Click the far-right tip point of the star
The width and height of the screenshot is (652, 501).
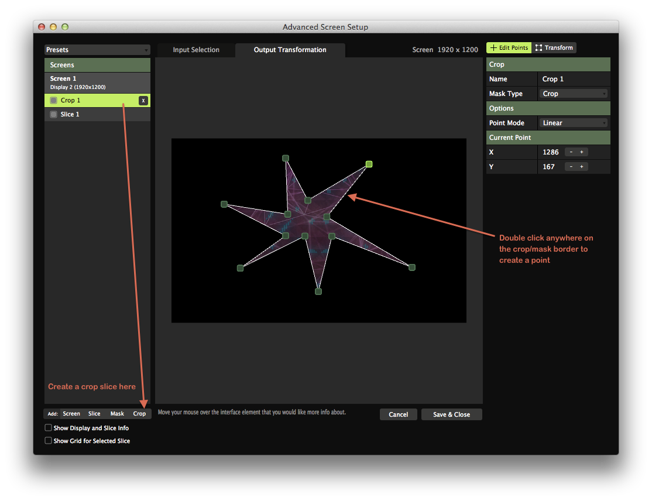tap(412, 267)
